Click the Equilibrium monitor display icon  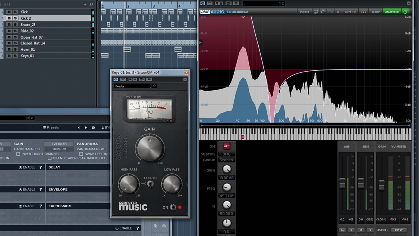(x=315, y=12)
